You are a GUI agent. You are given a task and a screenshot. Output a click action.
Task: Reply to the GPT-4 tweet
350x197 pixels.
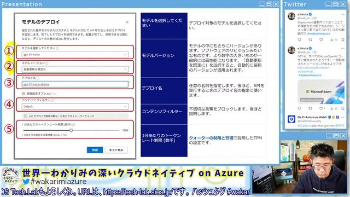pos(300,108)
